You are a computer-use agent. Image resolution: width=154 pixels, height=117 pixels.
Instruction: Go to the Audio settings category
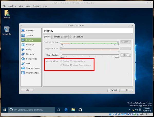(x=29, y=49)
